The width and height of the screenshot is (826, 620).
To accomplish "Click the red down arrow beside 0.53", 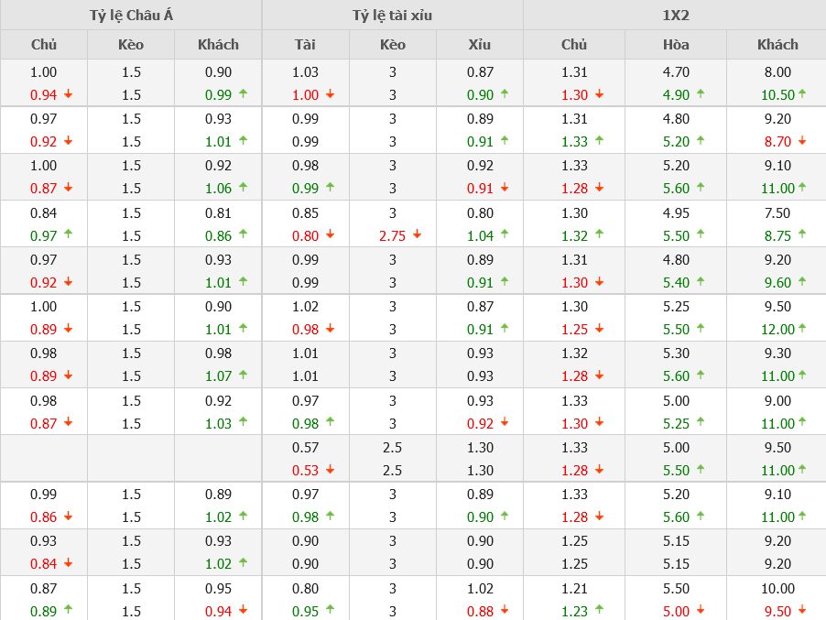I will pyautogui.click(x=330, y=469).
